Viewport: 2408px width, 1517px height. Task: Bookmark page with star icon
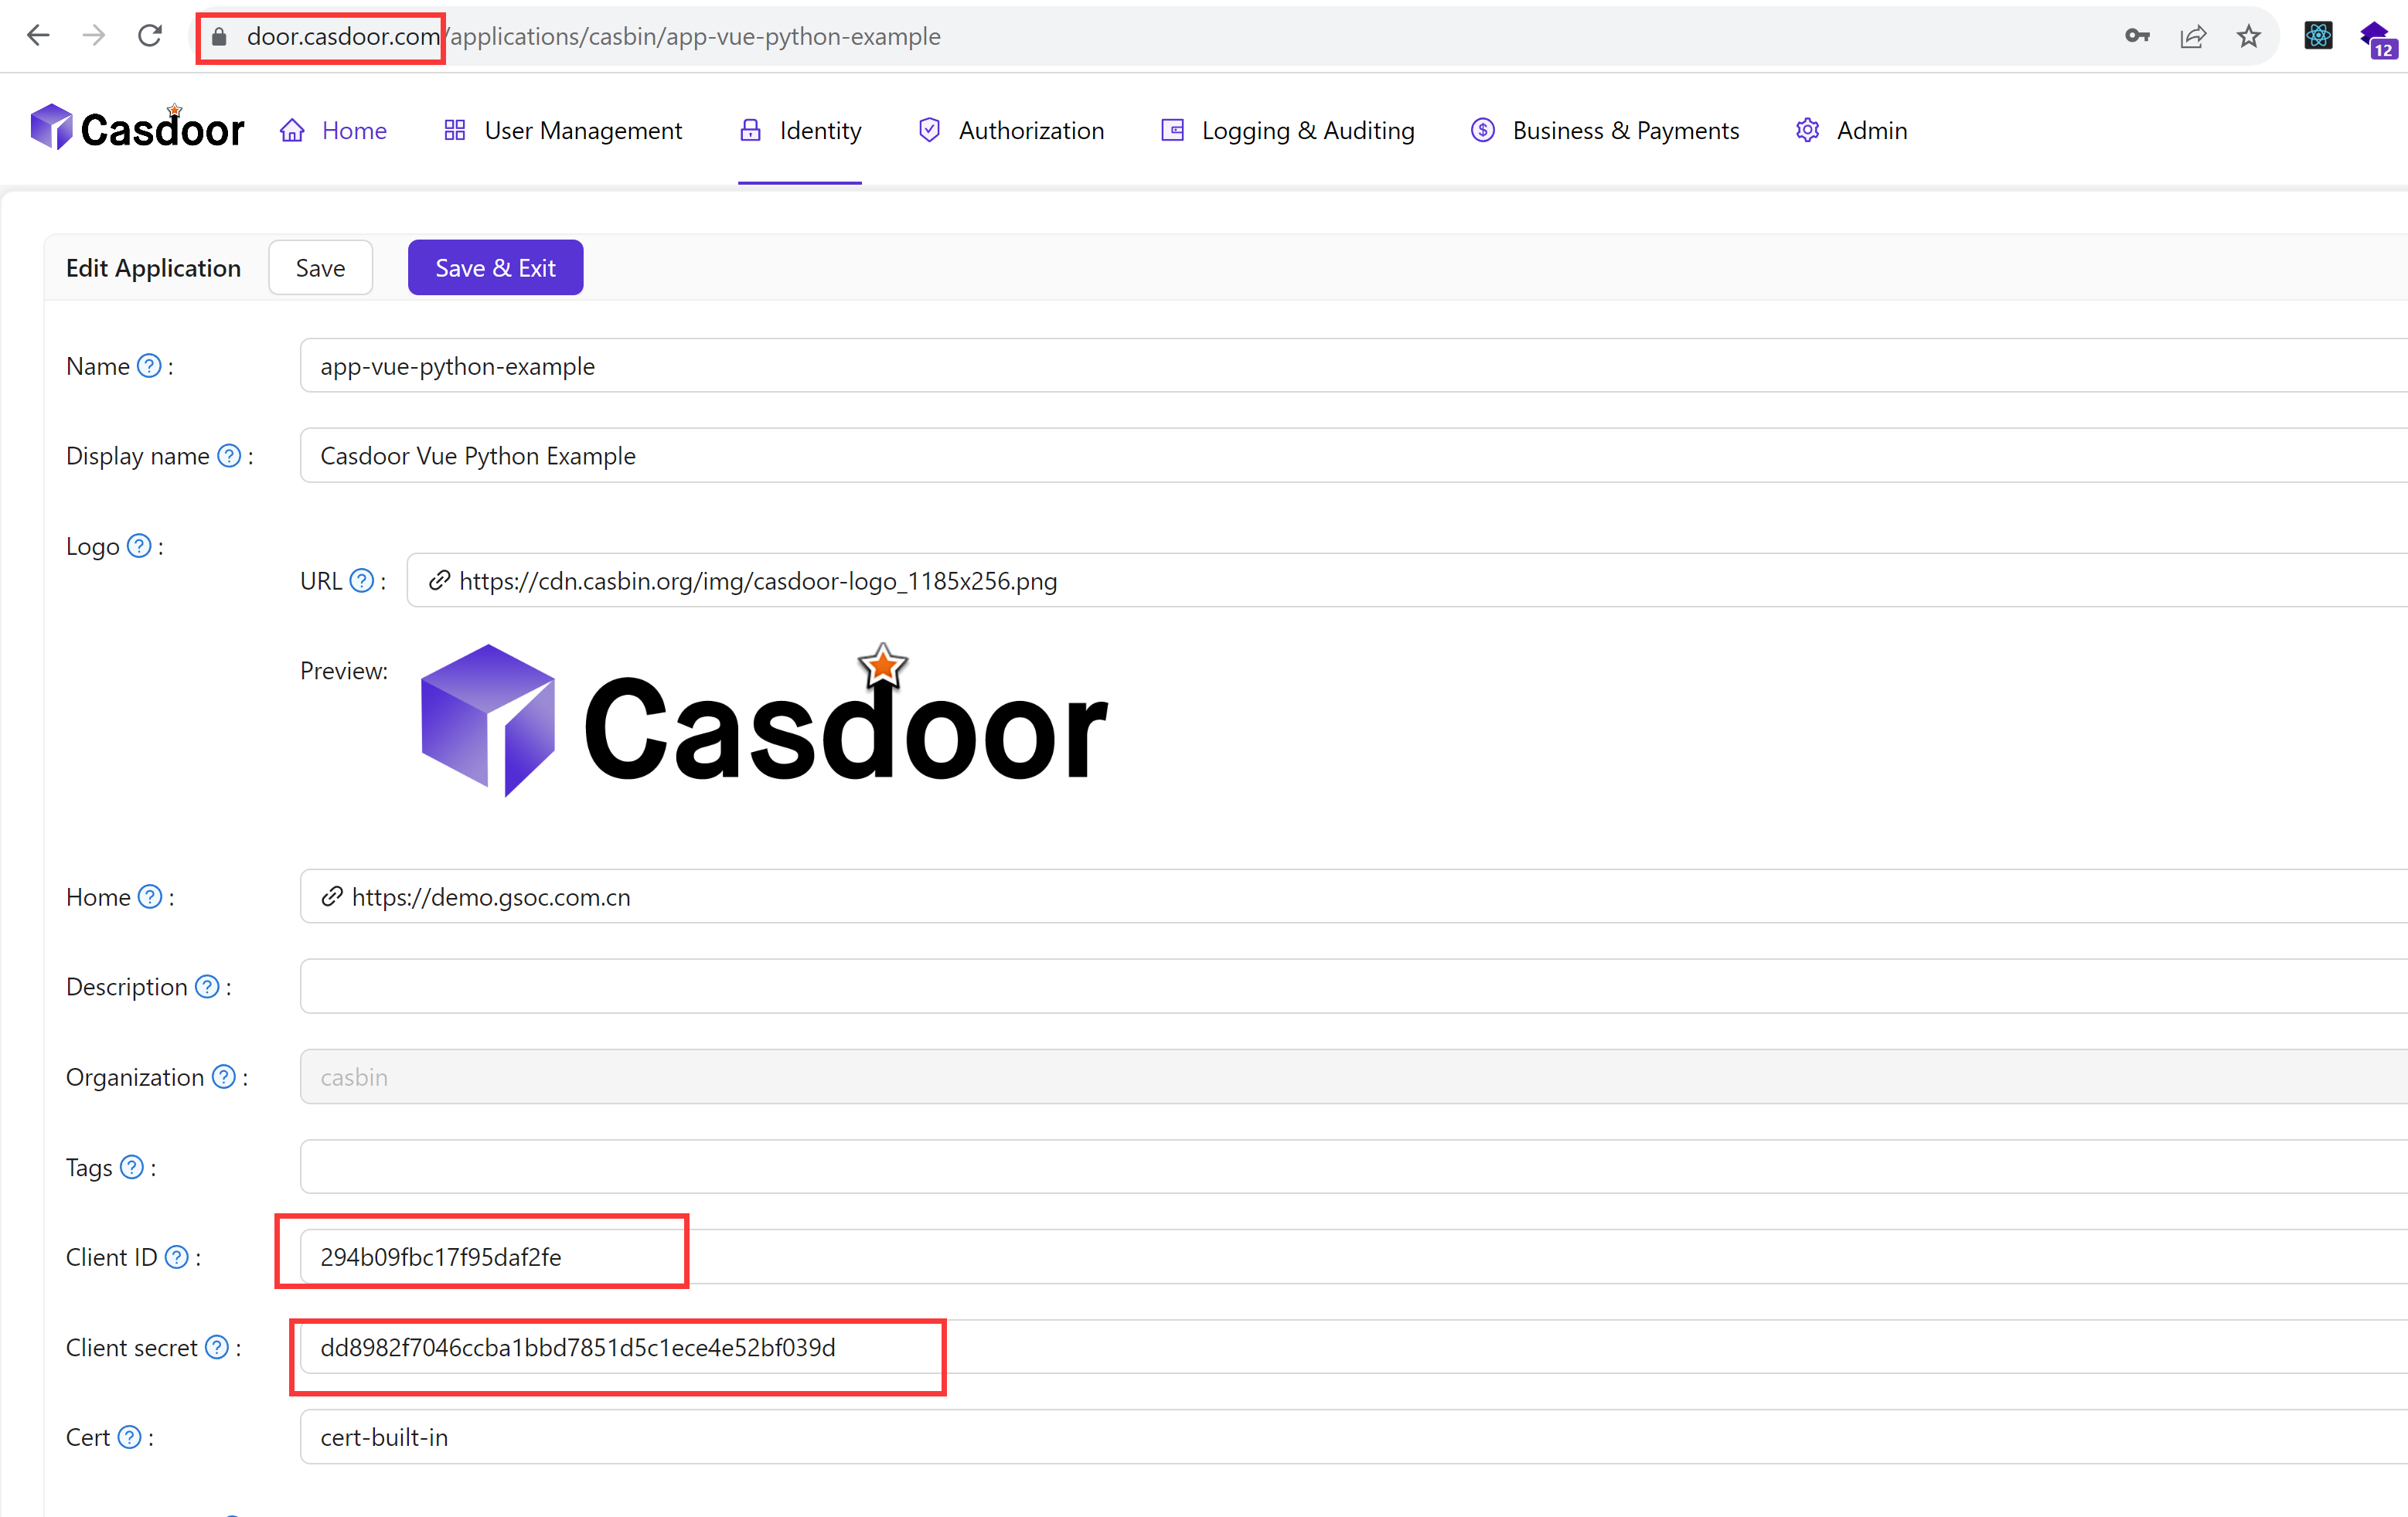click(x=2249, y=36)
